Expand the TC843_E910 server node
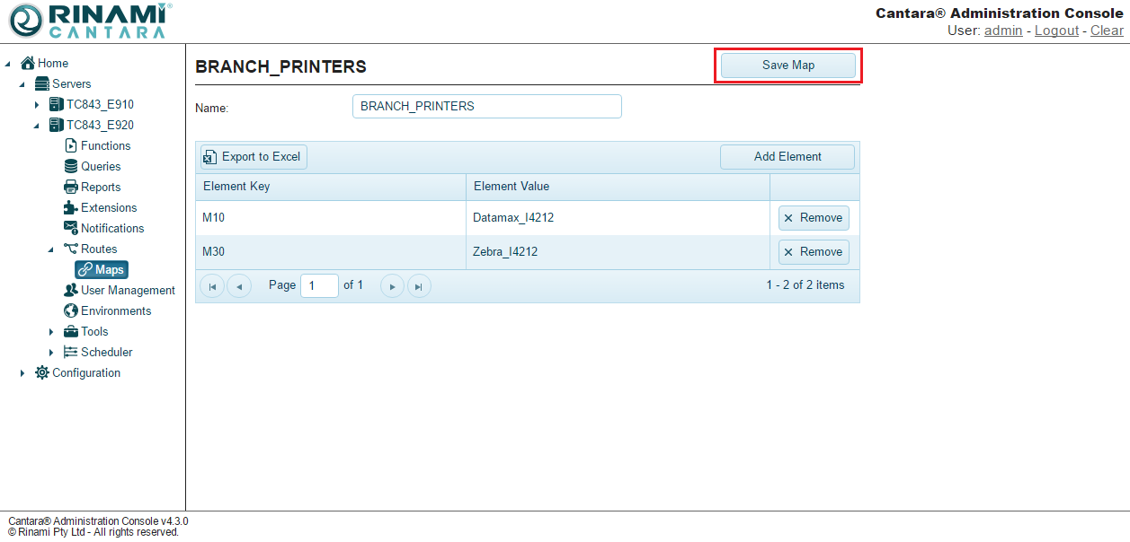Screen dimensions: 1130x542 coord(37,105)
